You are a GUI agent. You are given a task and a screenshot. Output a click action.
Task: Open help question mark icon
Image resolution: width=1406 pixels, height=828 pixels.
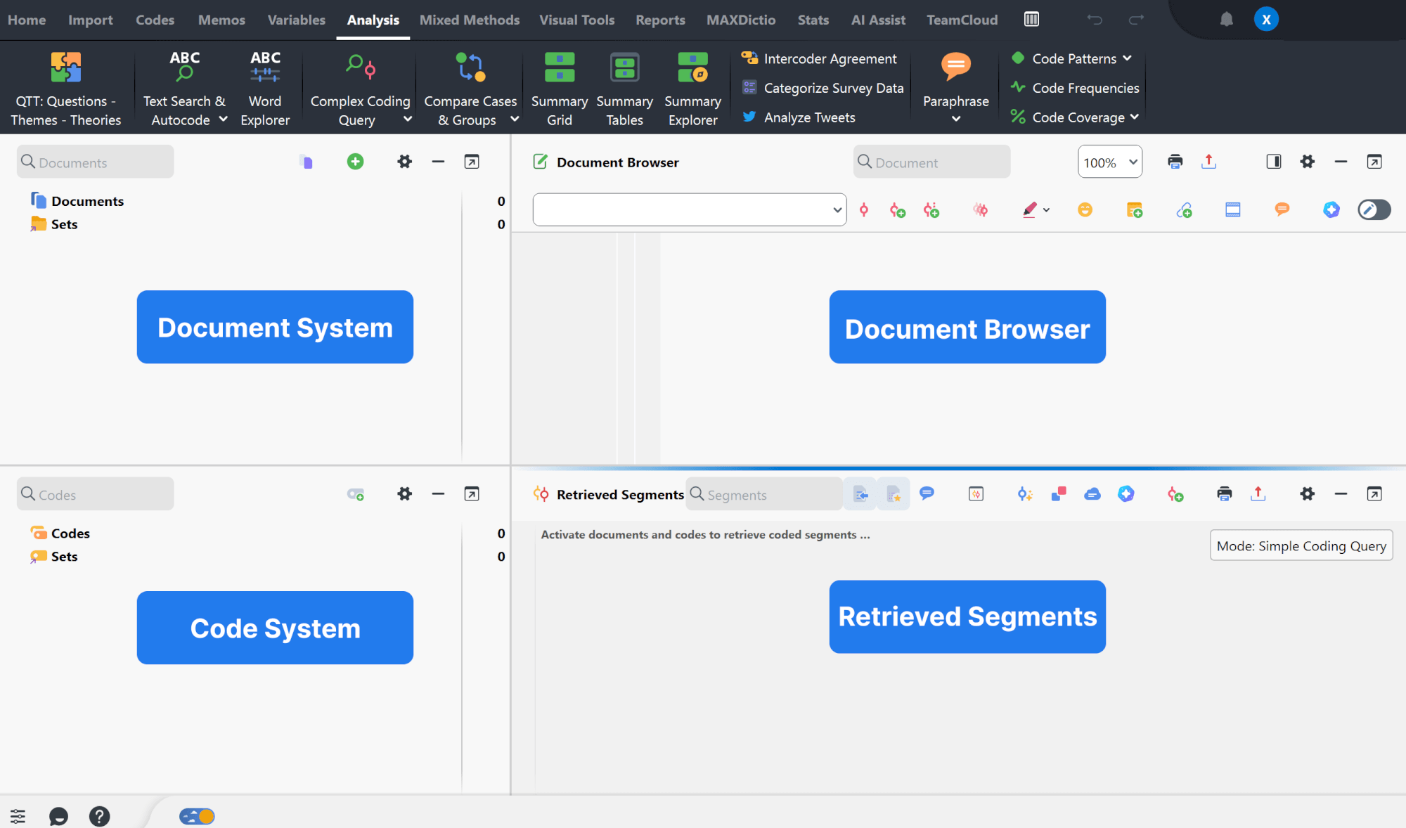tap(99, 816)
